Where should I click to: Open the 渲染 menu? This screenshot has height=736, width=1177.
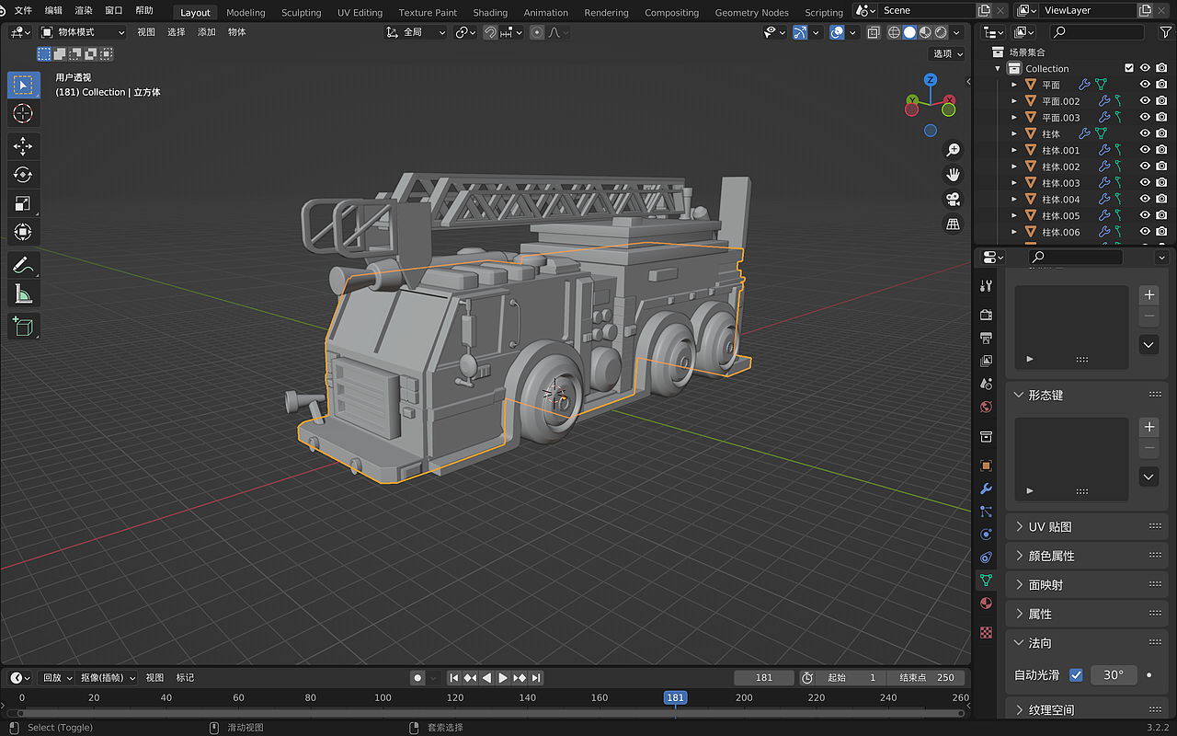(84, 11)
